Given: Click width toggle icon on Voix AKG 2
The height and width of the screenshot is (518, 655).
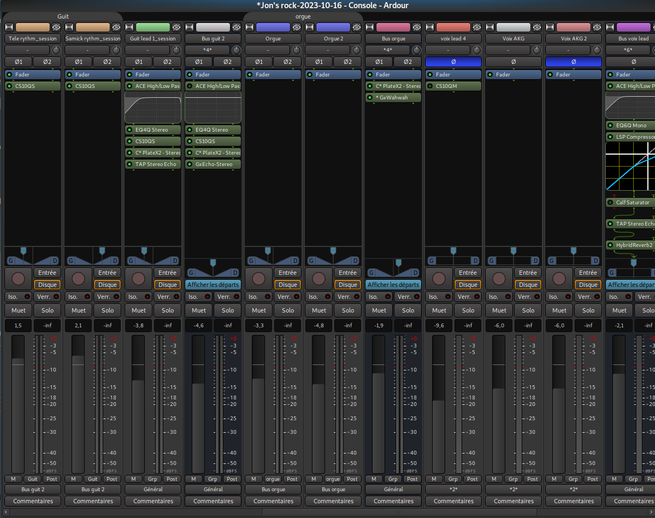Looking at the screenshot, I should tap(550, 27).
